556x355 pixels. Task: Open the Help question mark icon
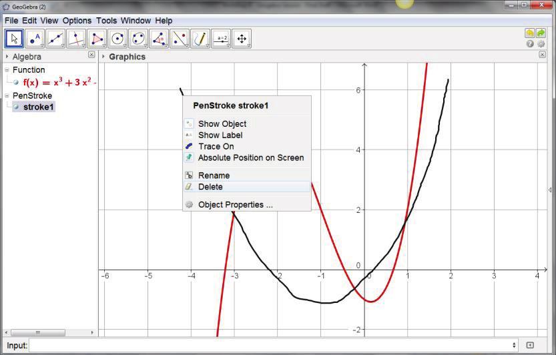pyautogui.click(x=530, y=43)
